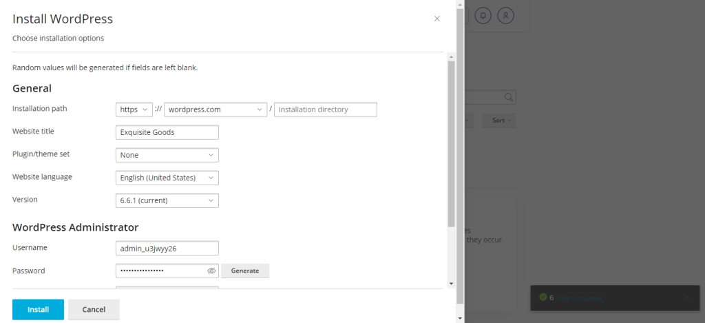Open the Website language dropdown

click(x=167, y=178)
